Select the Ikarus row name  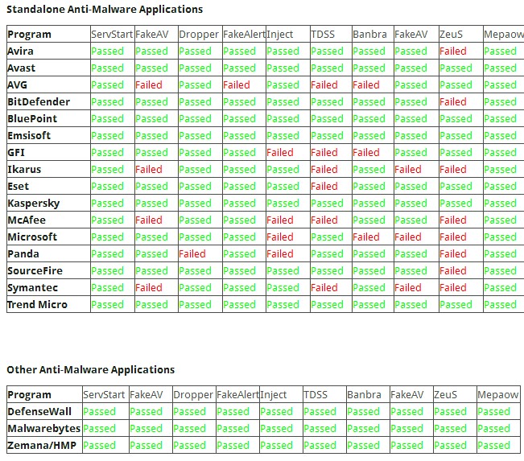pyautogui.click(x=24, y=170)
